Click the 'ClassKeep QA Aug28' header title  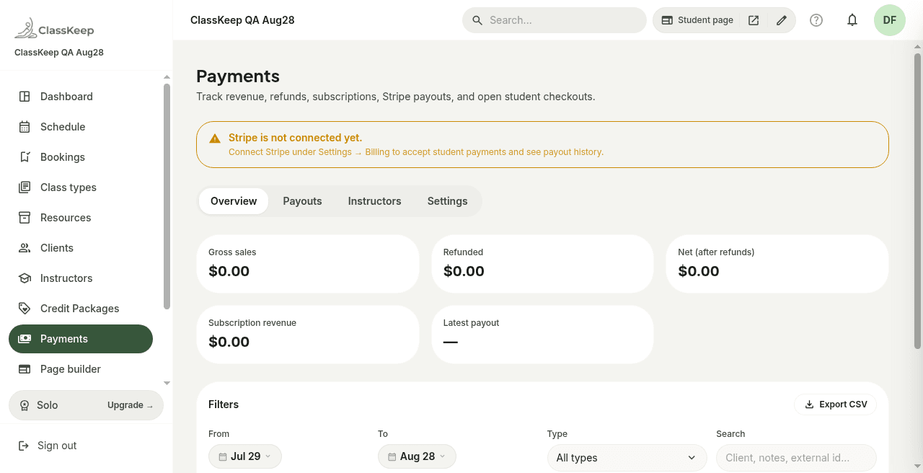(x=242, y=20)
